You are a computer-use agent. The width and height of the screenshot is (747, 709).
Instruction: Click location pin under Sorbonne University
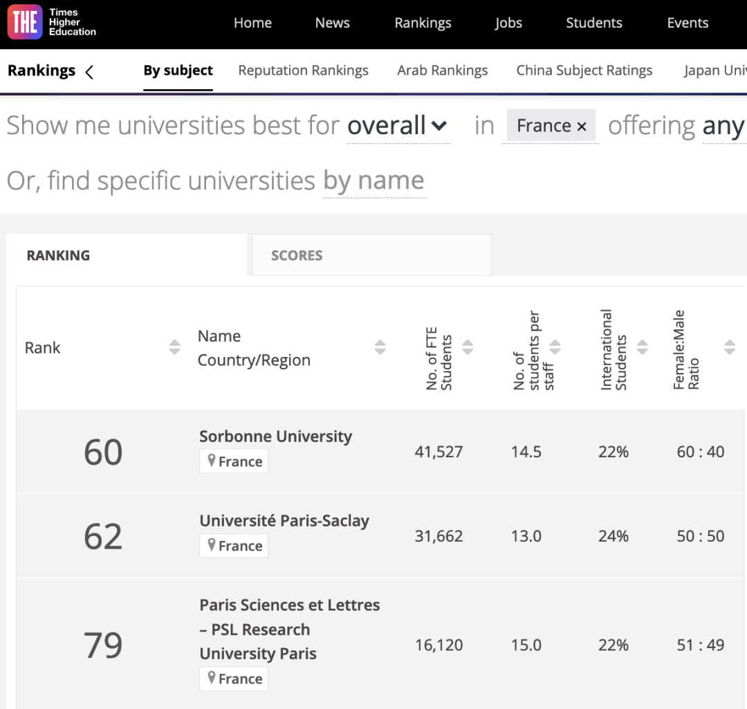pos(212,460)
